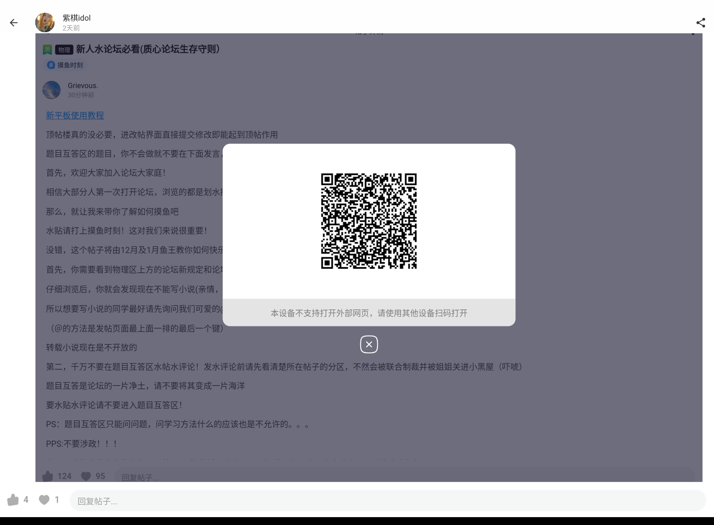Click the line PPS:不要涉政！！！
The image size is (714, 525).
coord(82,444)
